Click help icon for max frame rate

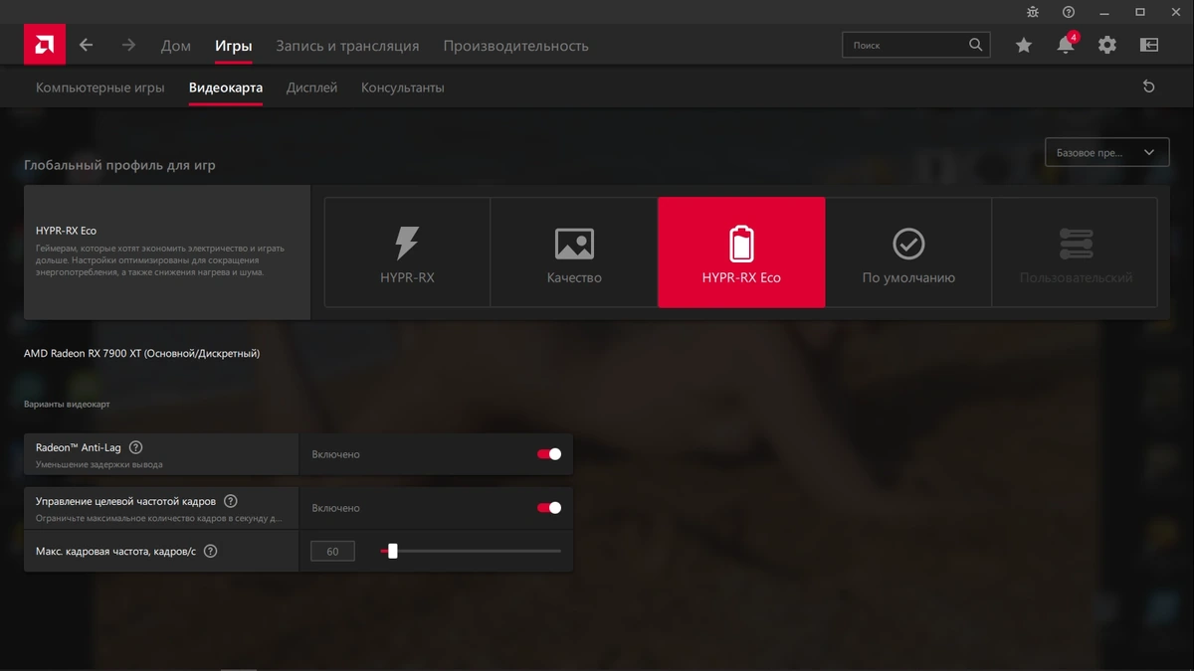tap(210, 551)
